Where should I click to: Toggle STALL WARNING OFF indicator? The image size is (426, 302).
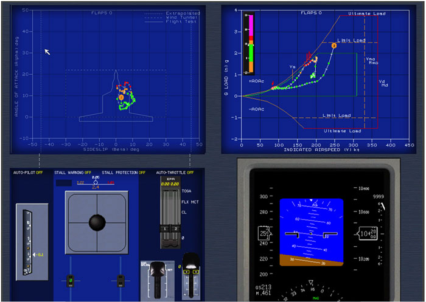coord(72,173)
